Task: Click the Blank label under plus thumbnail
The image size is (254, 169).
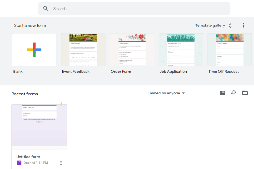Action: [x=18, y=72]
